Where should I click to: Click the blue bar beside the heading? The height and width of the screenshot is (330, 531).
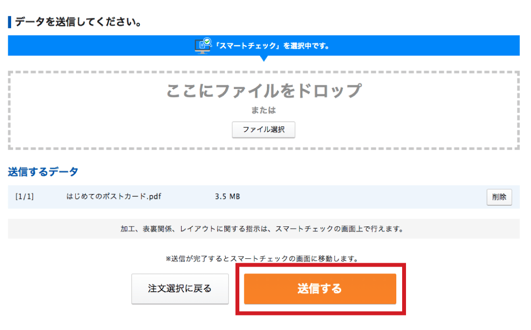click(x=9, y=22)
